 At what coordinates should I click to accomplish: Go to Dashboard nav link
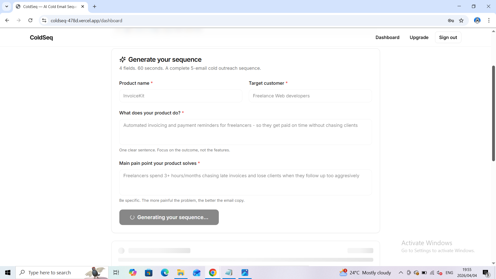pos(387,37)
